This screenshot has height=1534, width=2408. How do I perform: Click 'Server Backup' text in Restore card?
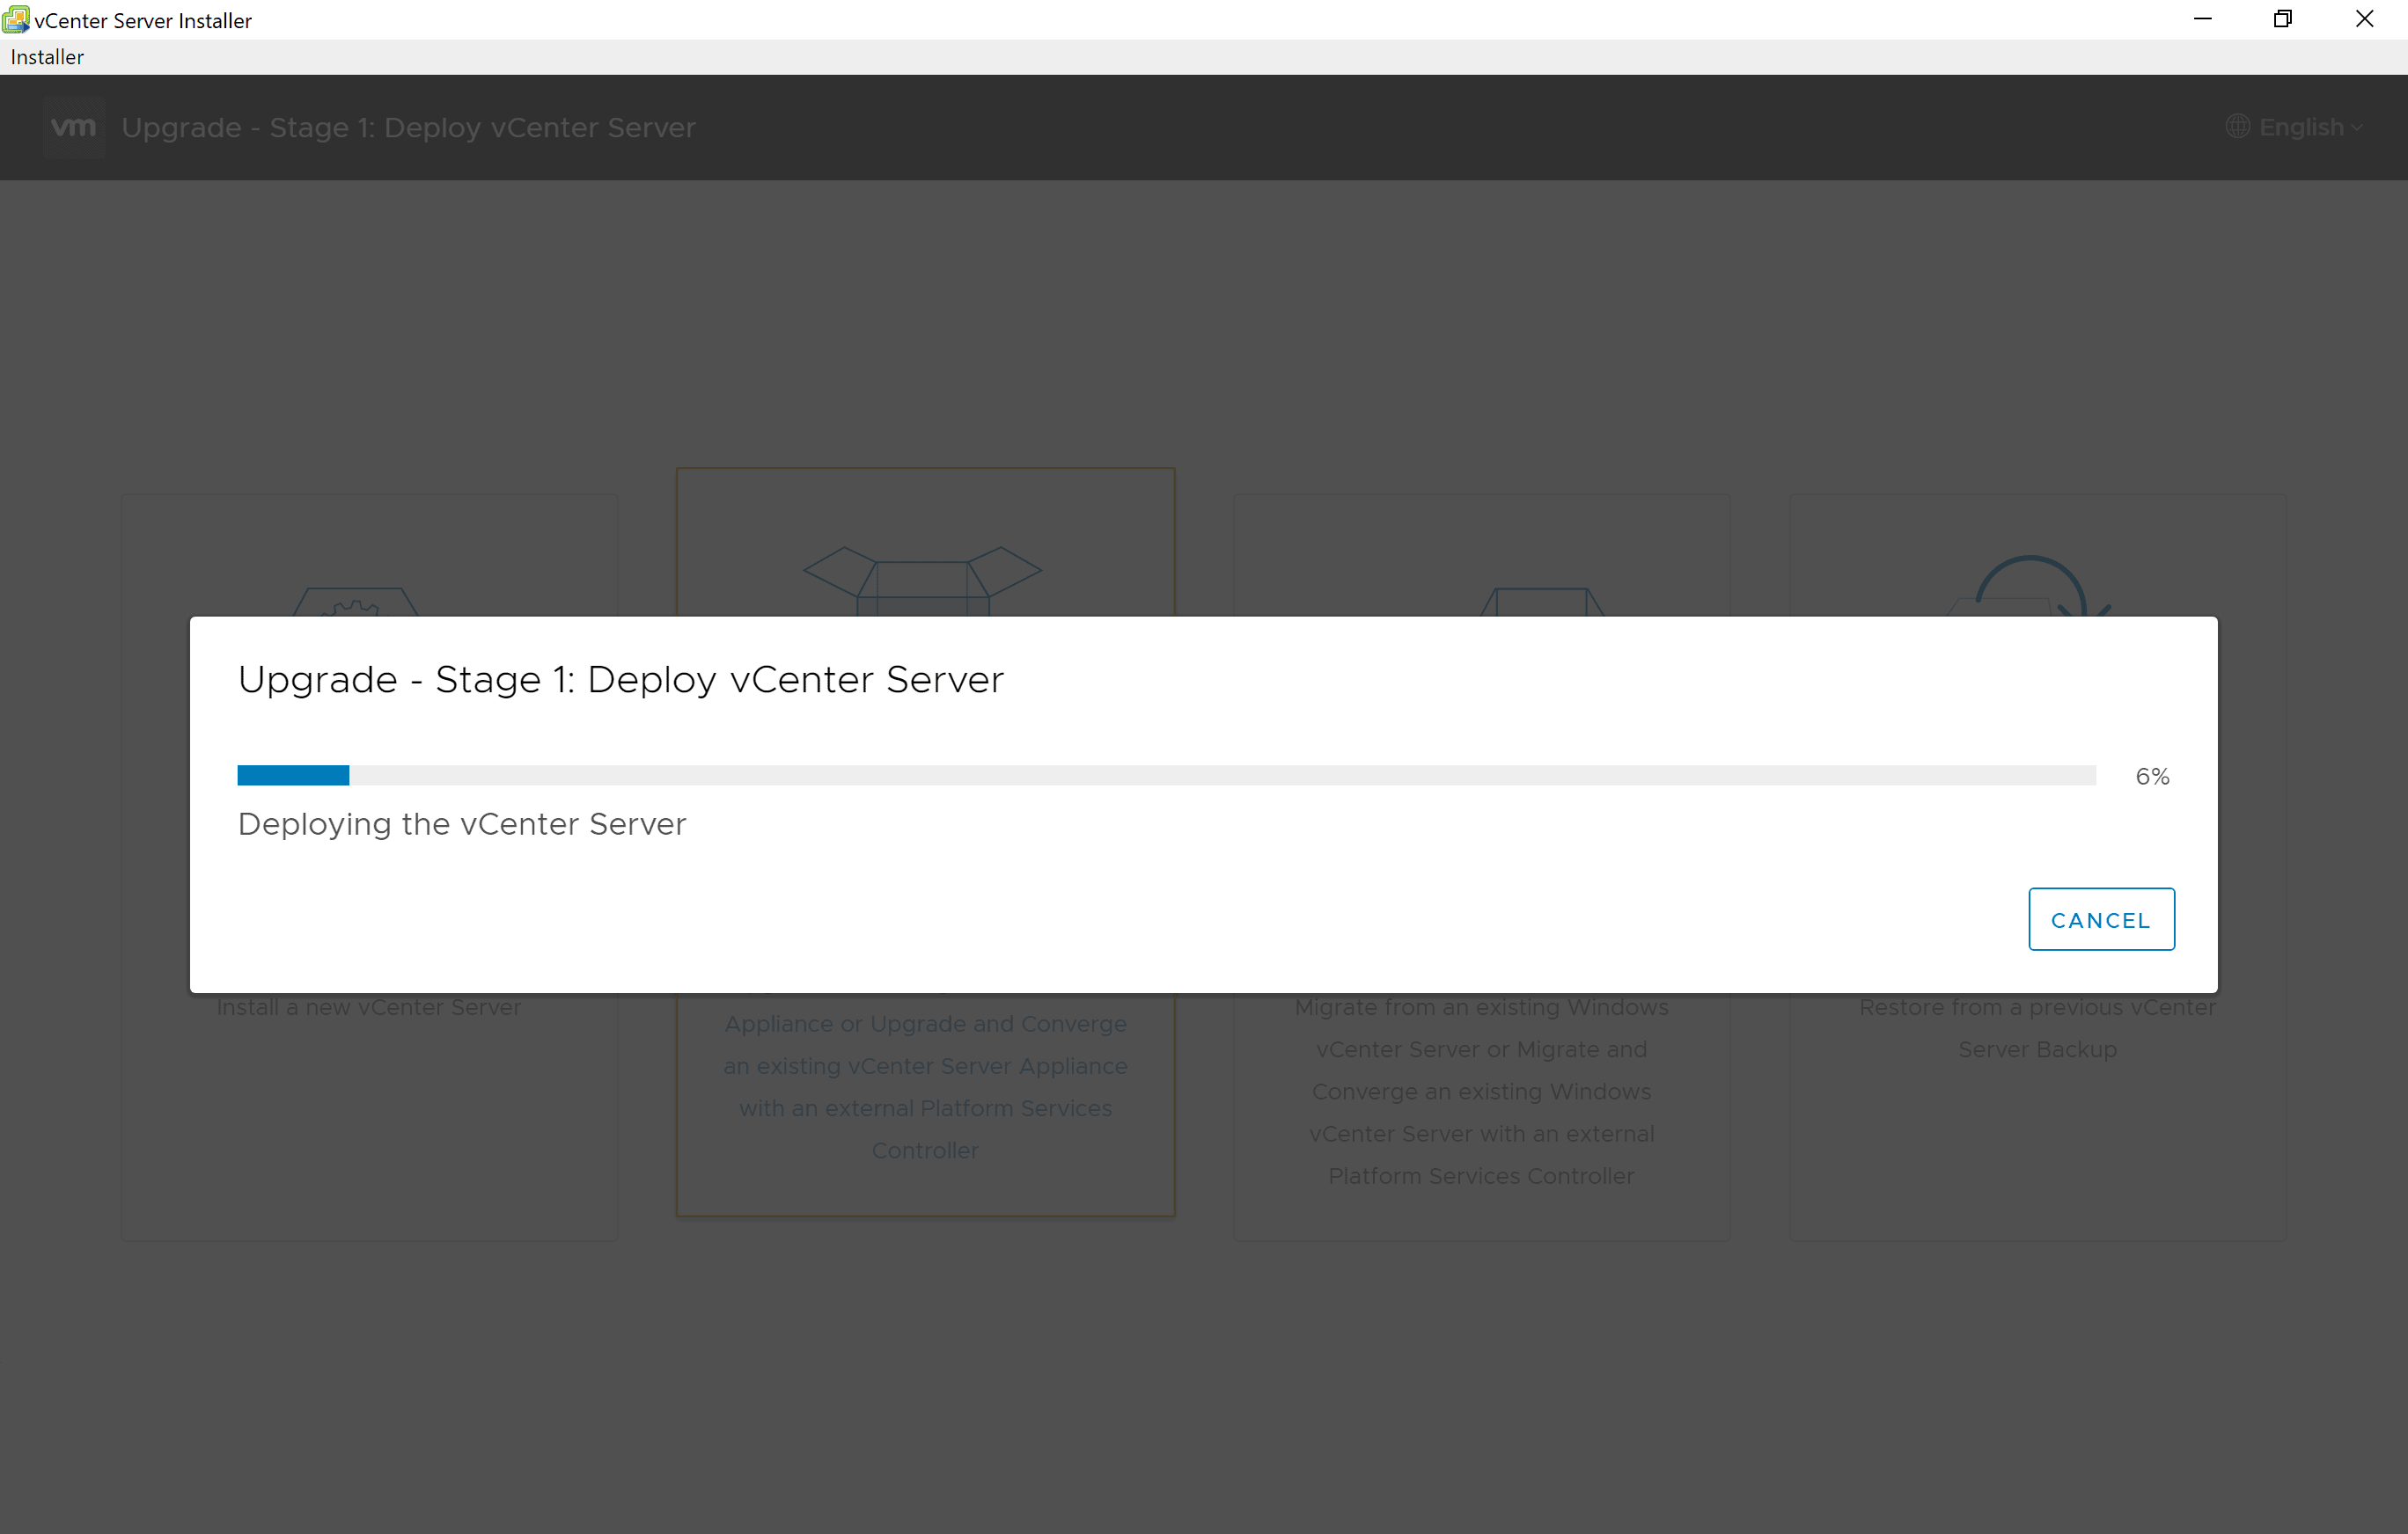pos(2037,1049)
